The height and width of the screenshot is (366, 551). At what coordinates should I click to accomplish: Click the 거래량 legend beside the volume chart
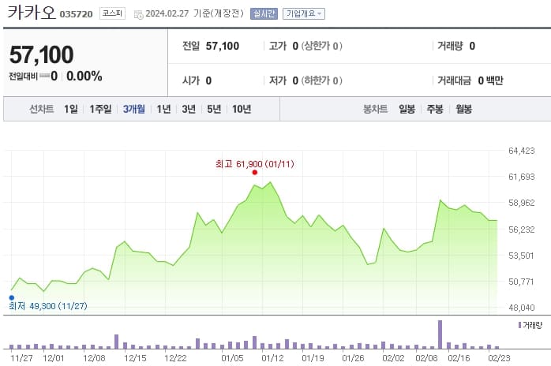pos(530,325)
